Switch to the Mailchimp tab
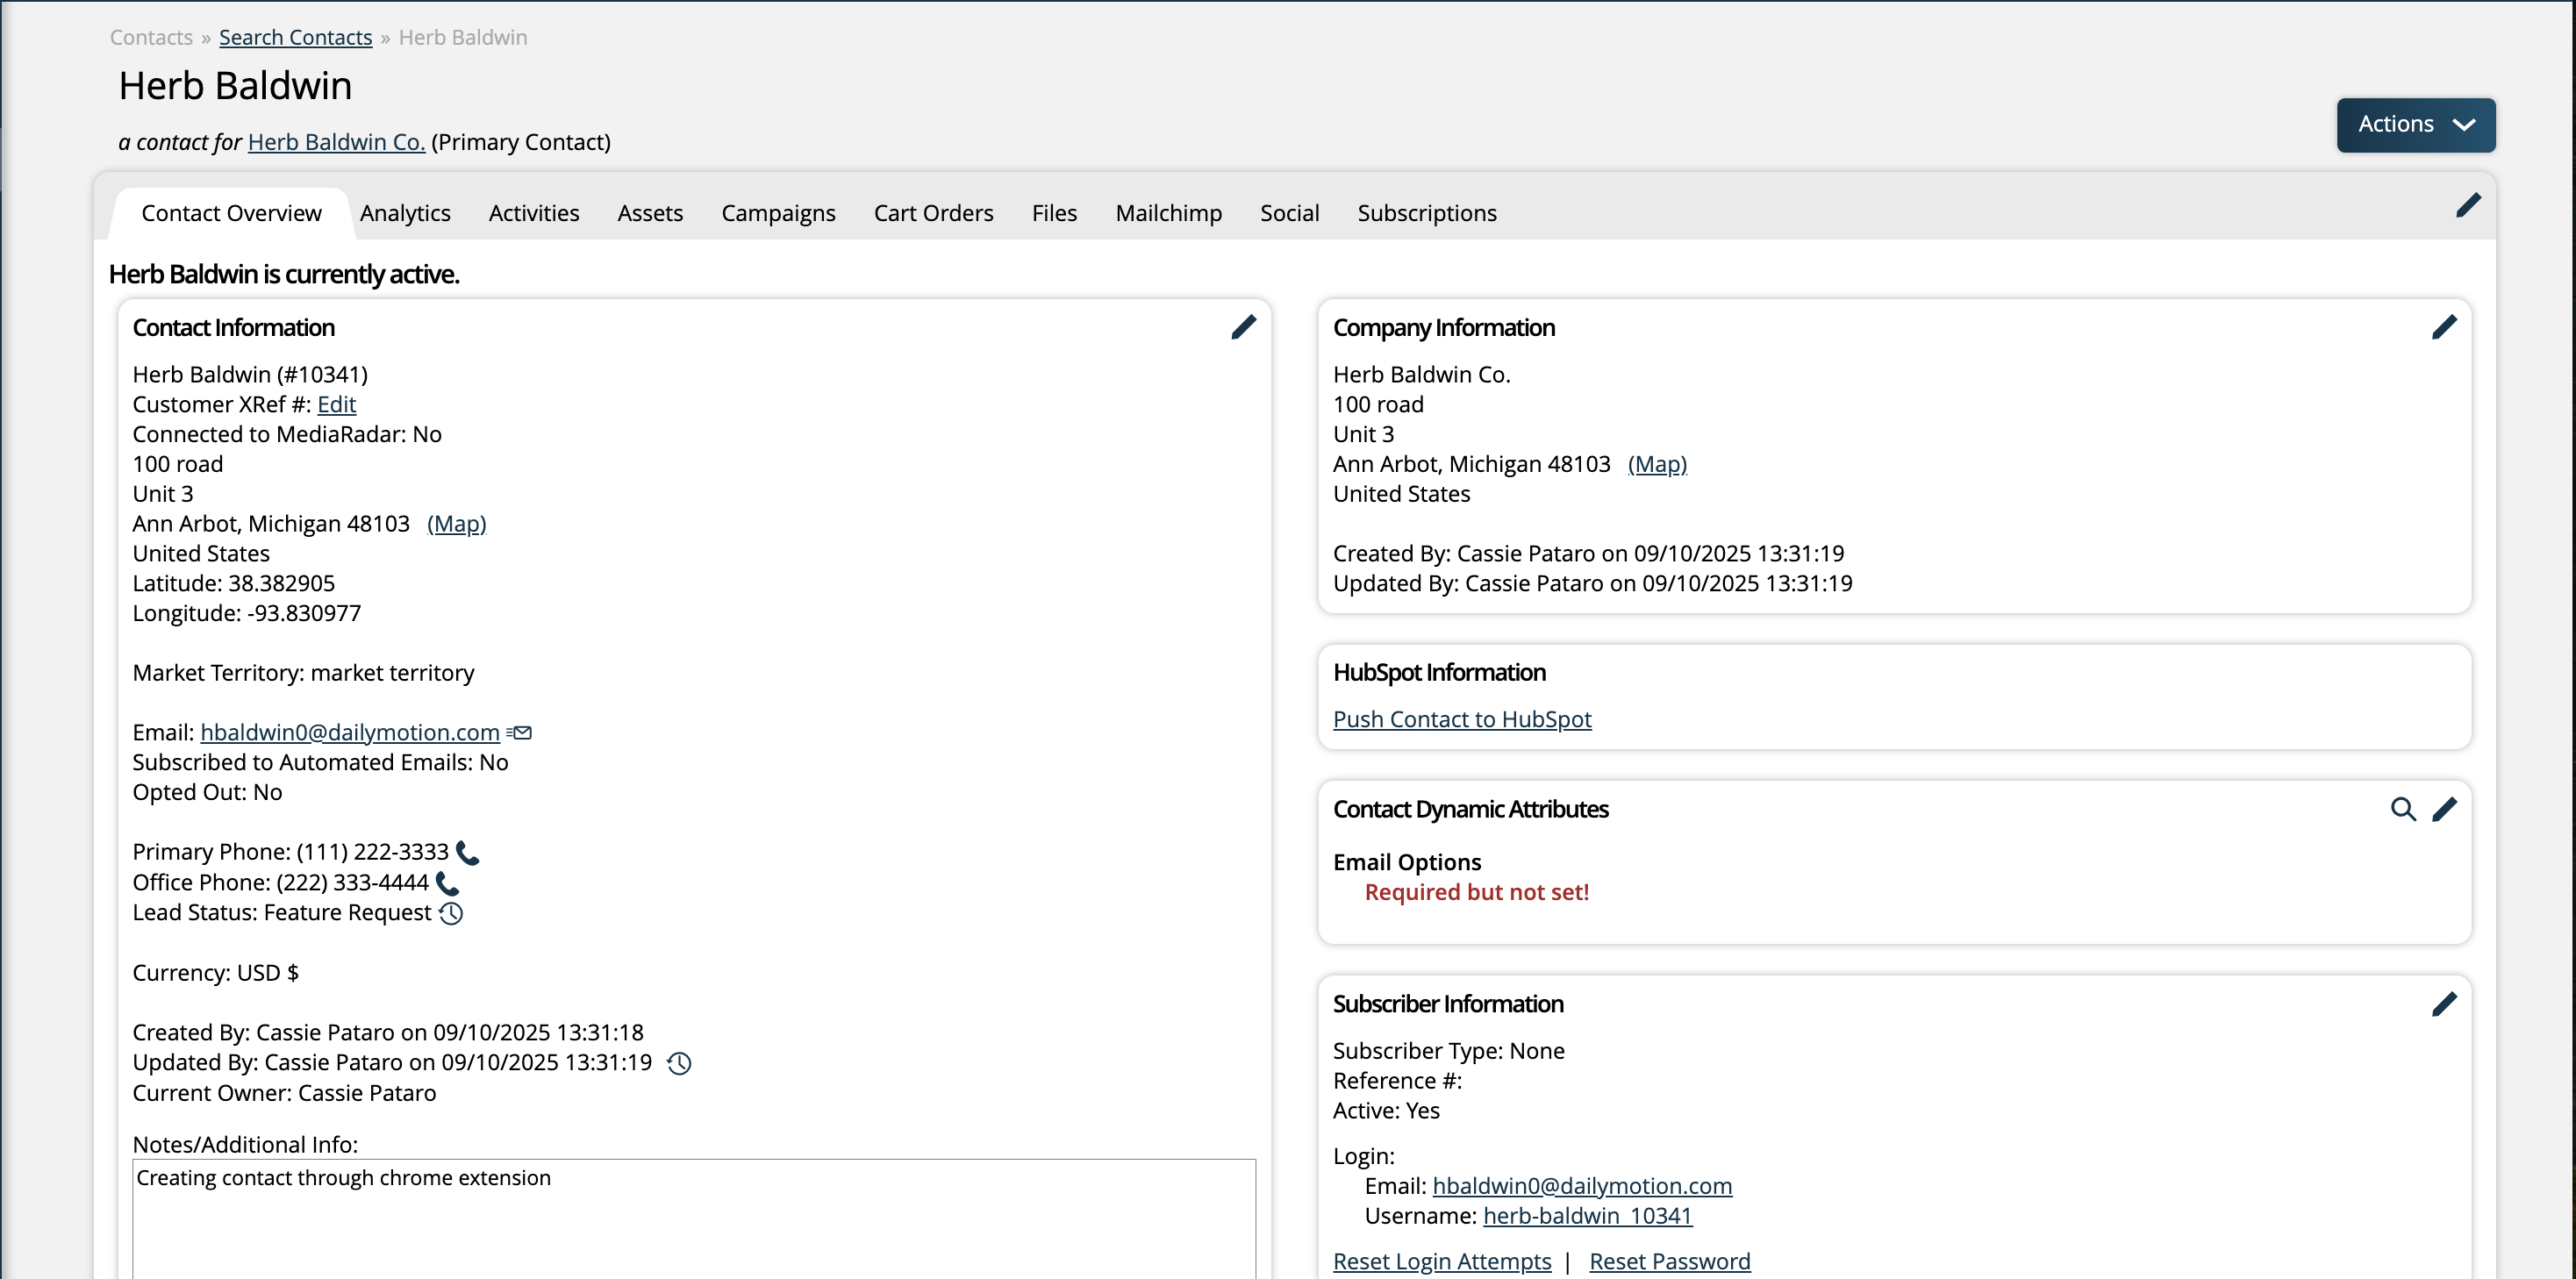The width and height of the screenshot is (2576, 1279). [x=1168, y=213]
